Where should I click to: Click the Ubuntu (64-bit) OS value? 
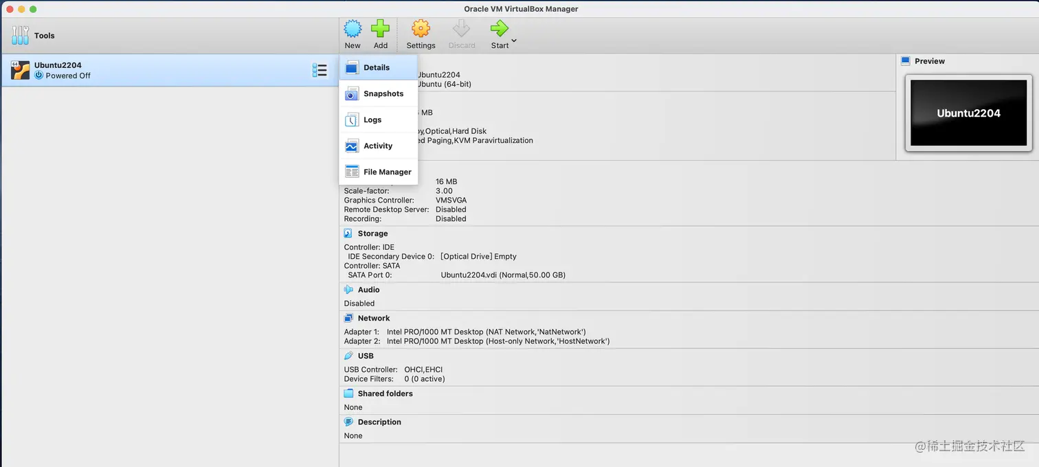click(x=445, y=84)
